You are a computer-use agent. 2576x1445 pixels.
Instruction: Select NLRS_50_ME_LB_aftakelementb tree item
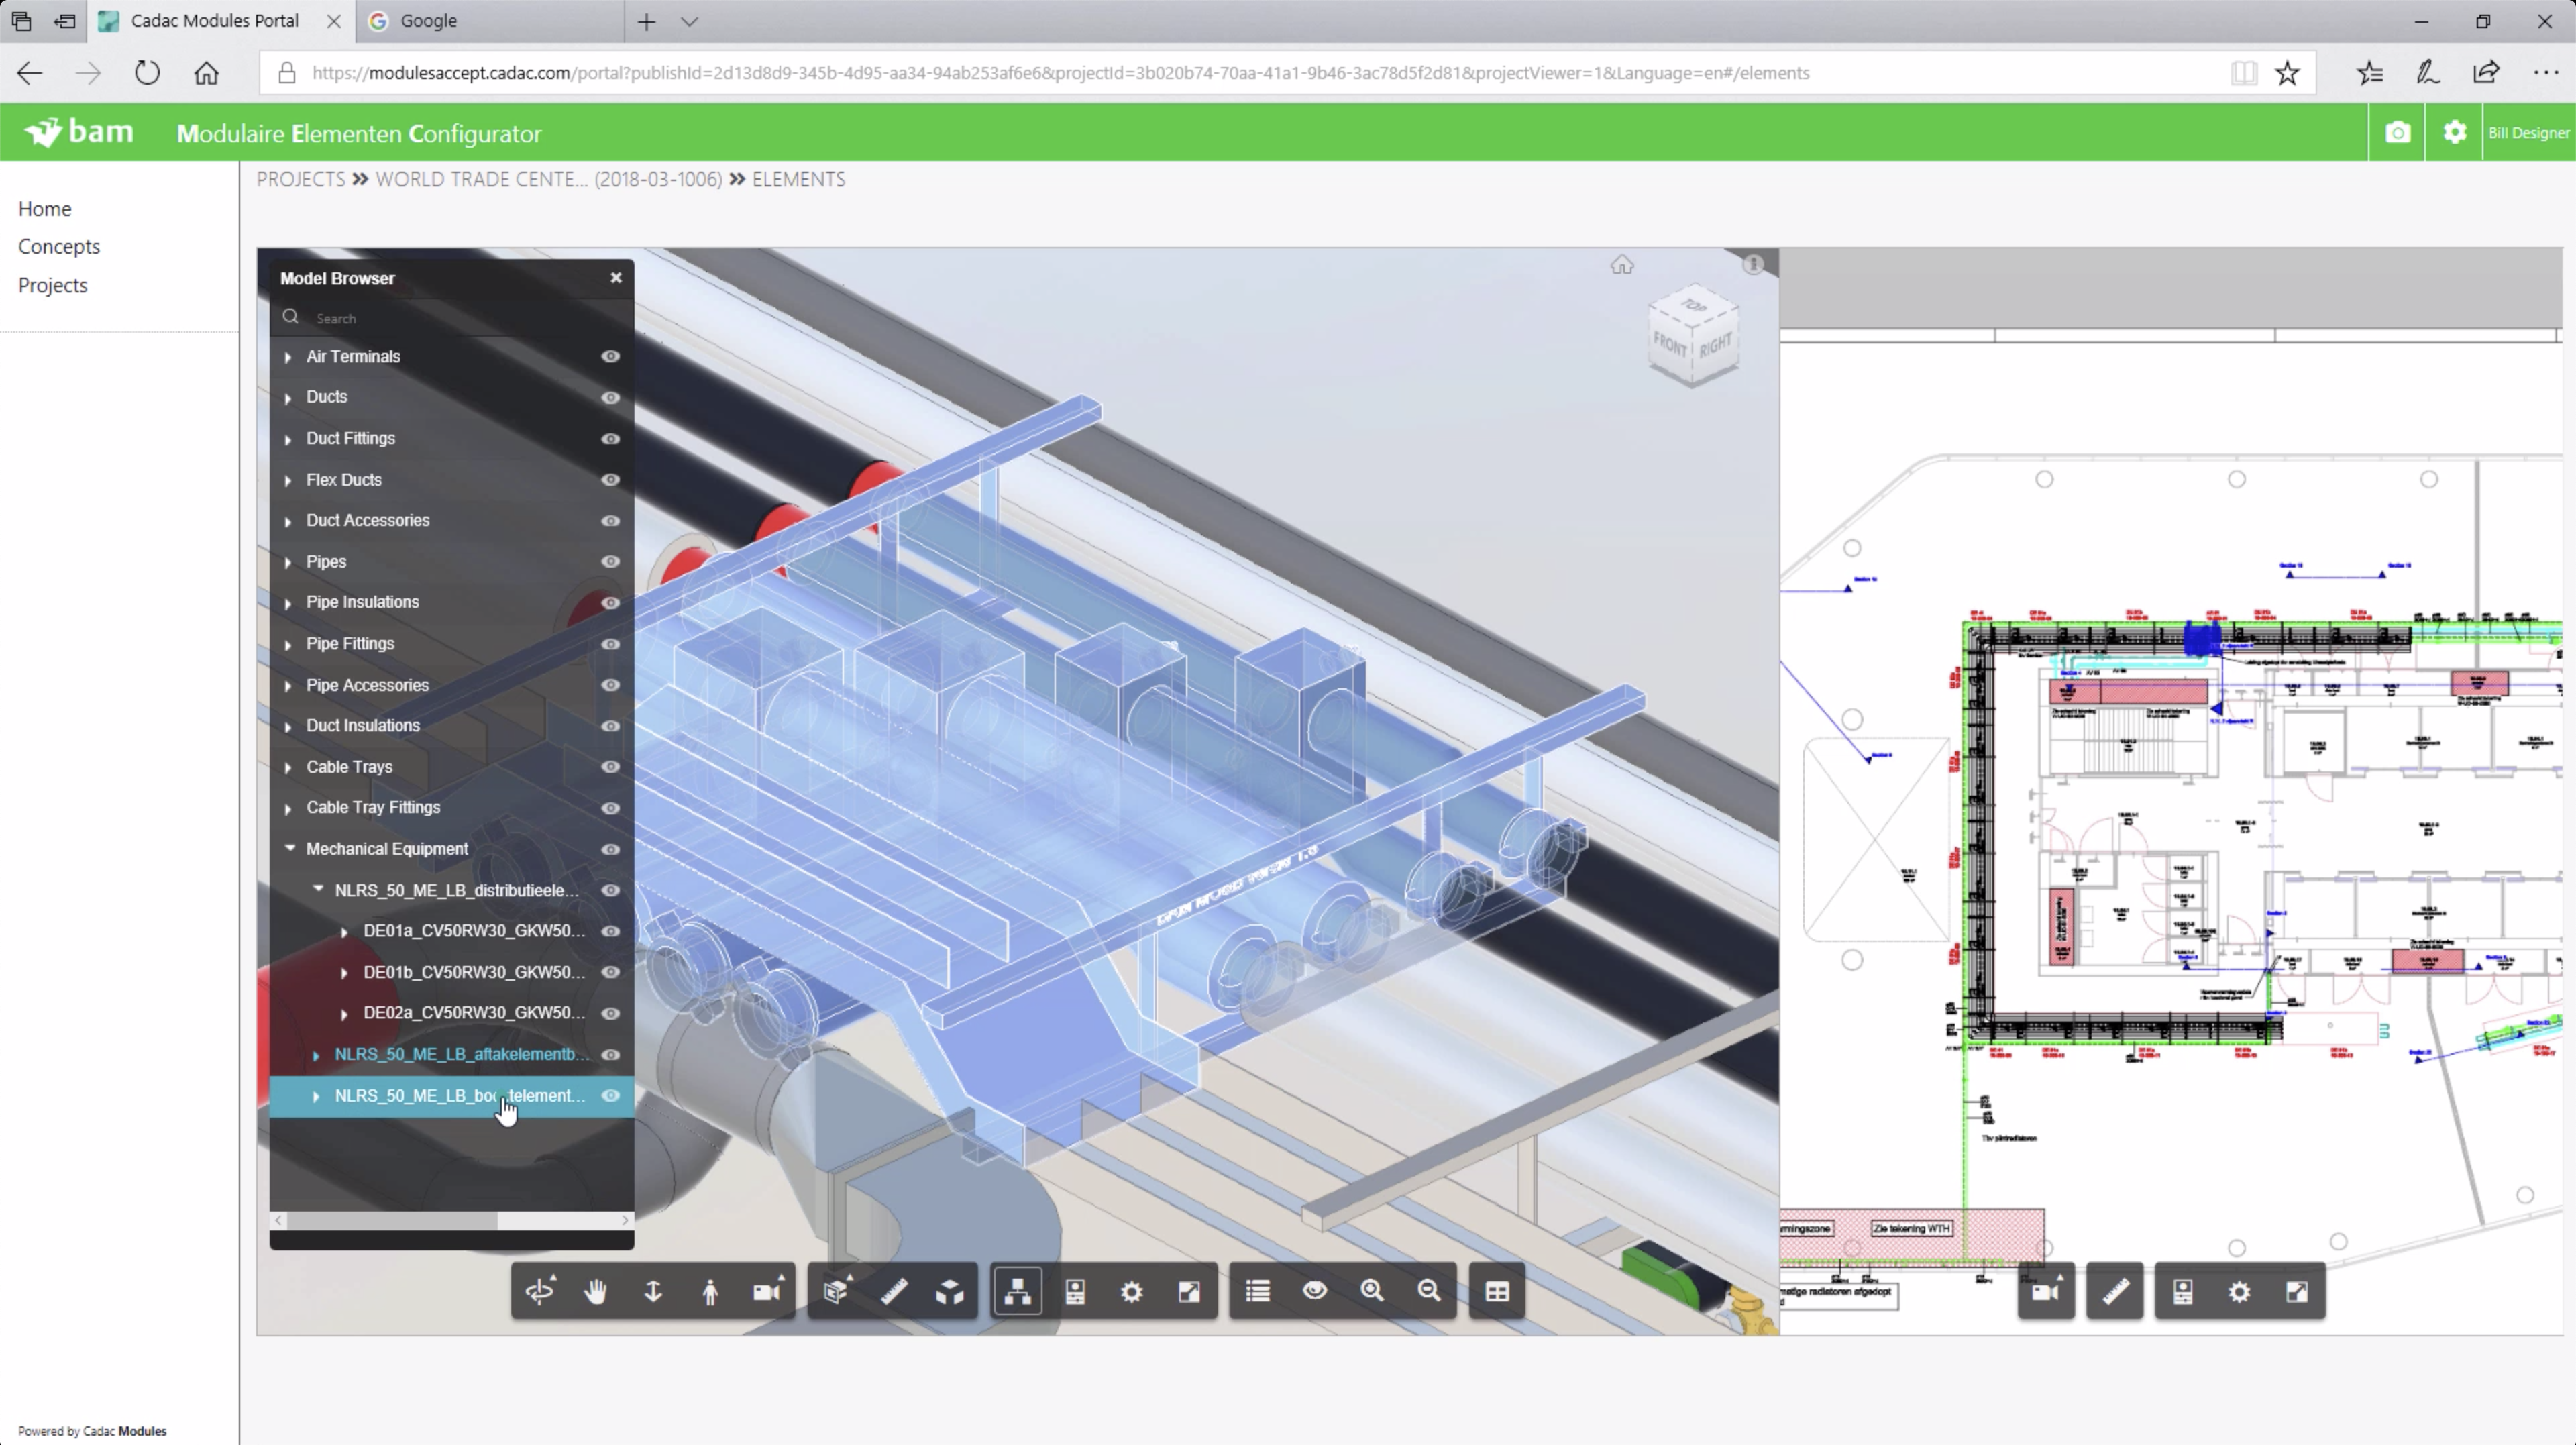point(462,1054)
